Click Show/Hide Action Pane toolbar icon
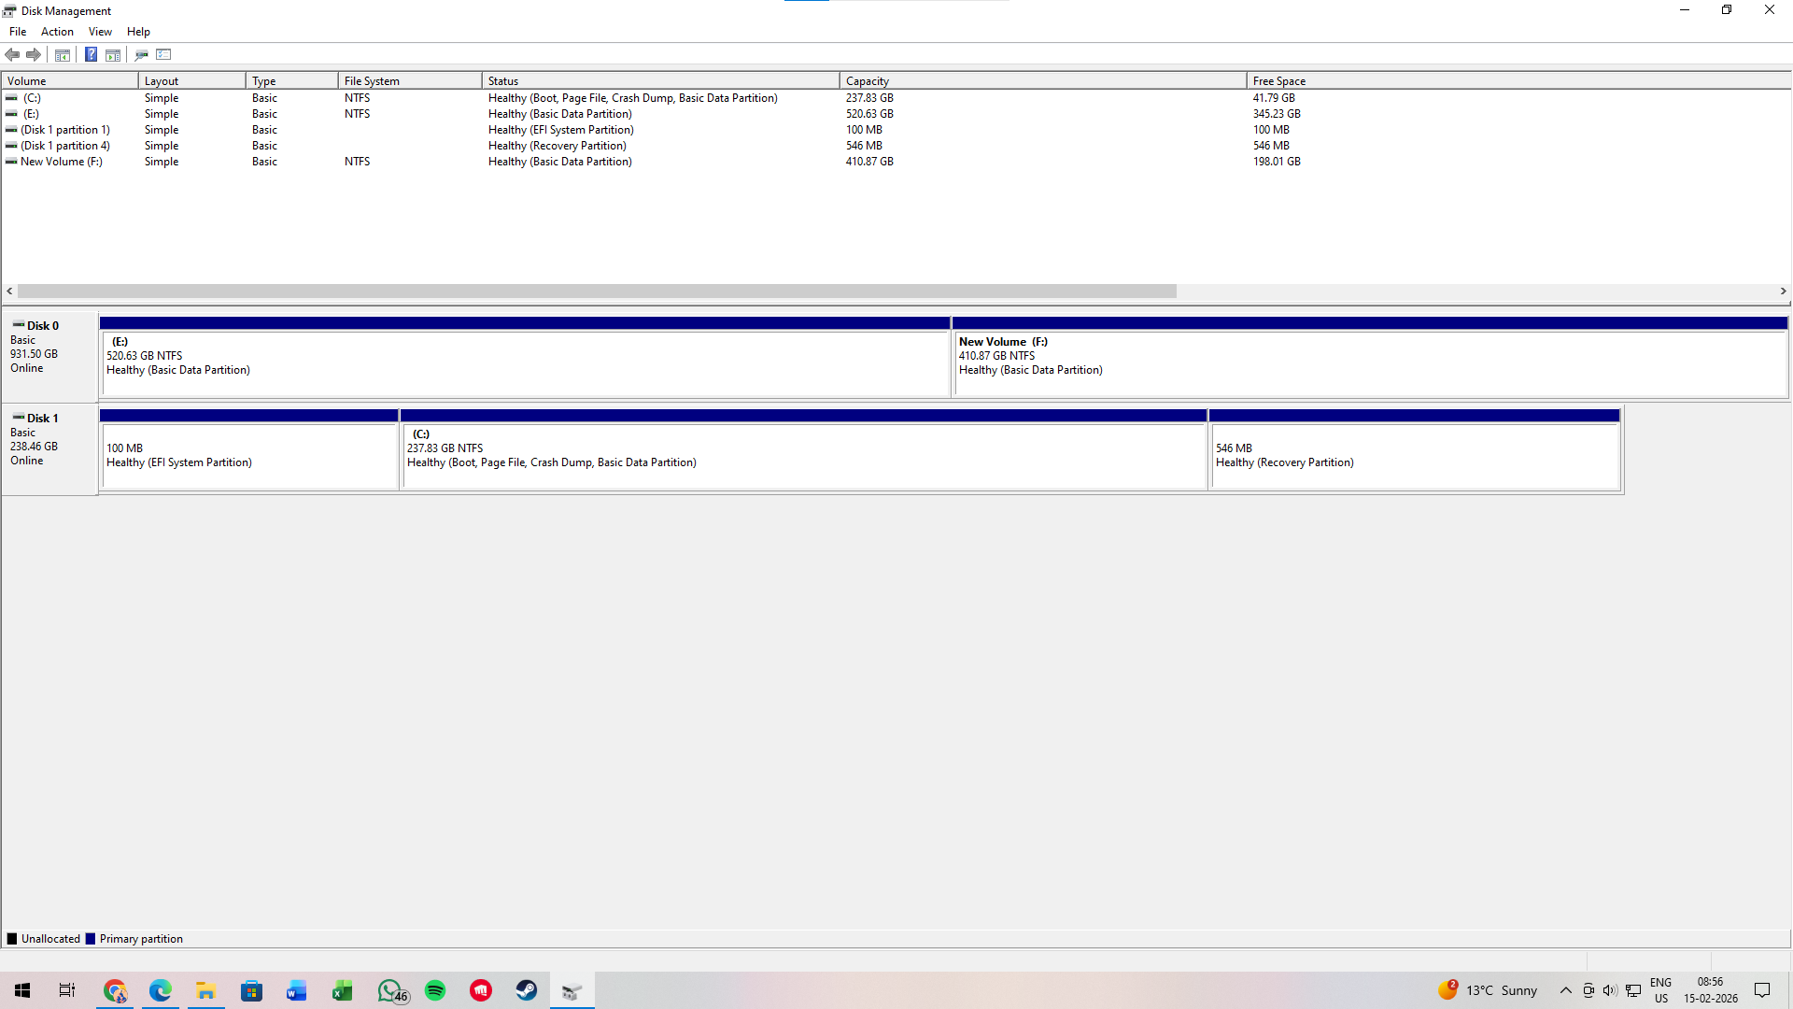 [x=113, y=54]
